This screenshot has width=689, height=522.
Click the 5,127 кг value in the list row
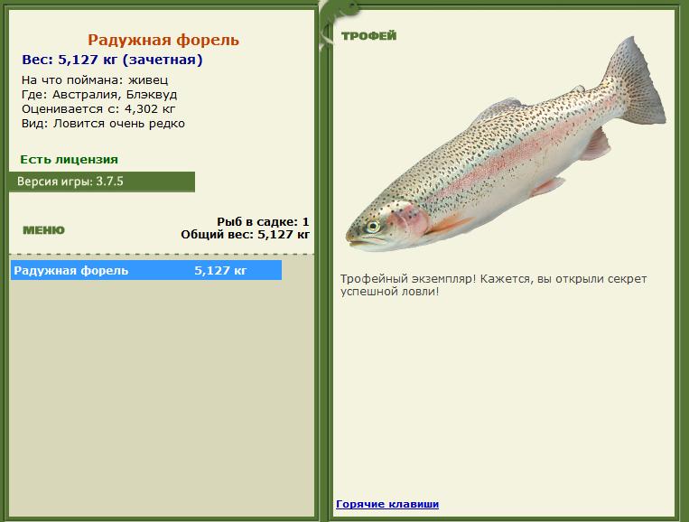pyautogui.click(x=220, y=270)
